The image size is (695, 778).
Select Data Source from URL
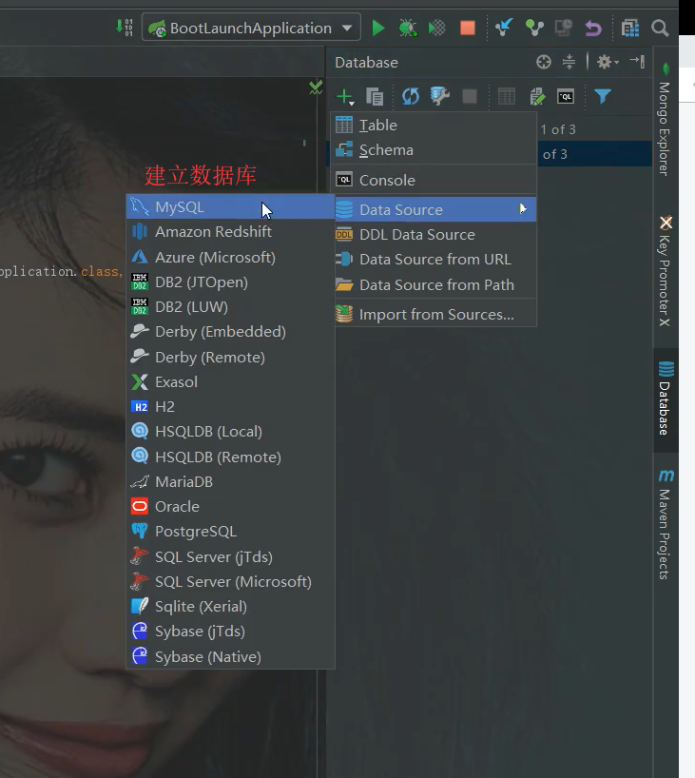434,260
